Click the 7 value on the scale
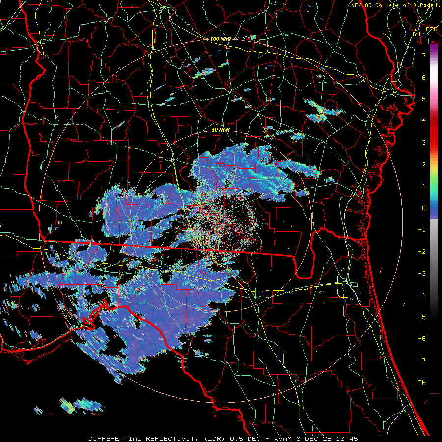 (424, 55)
